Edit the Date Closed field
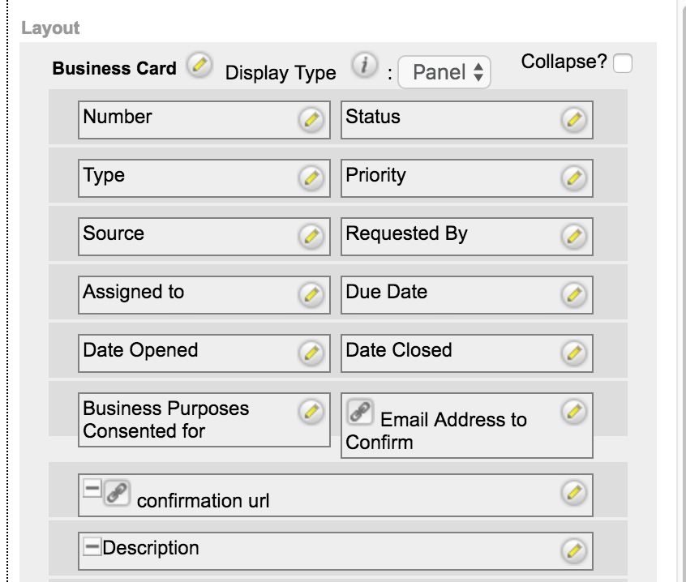The image size is (686, 582). point(572,353)
